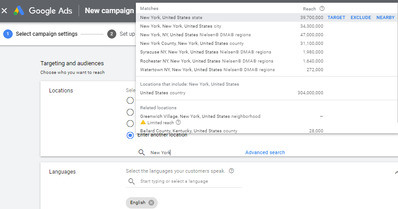Open Advanced search link
The width and height of the screenshot is (398, 209).
click(265, 153)
